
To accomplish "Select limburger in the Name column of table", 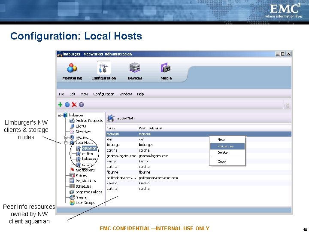I will coord(113,145).
